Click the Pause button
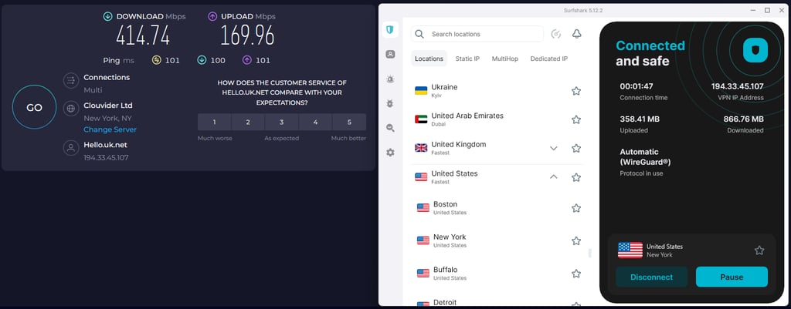This screenshot has height=309, width=791. [732, 277]
